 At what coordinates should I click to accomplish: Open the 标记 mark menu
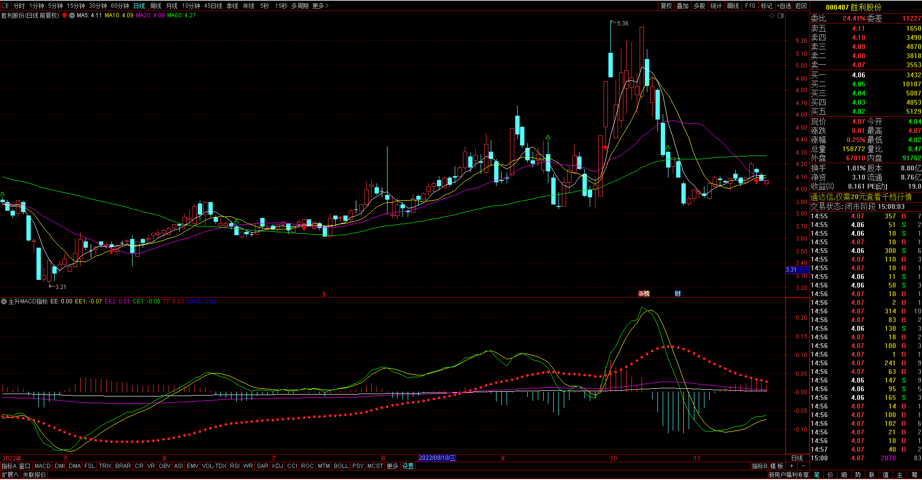tap(767, 6)
